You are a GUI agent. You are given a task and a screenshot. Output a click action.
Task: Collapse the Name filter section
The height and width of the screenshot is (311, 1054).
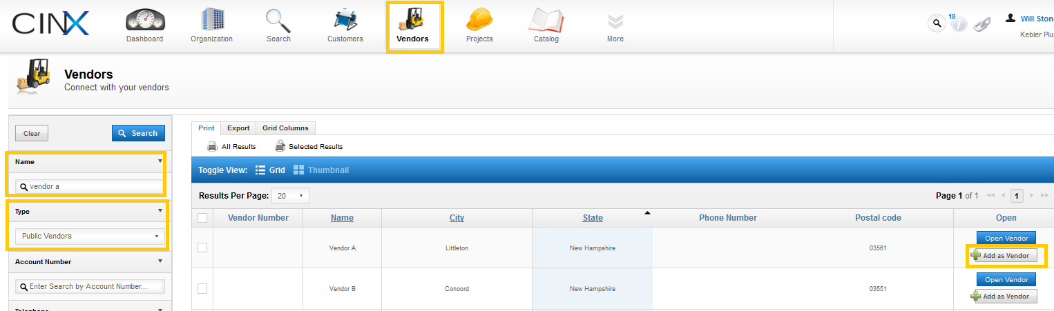click(x=160, y=161)
